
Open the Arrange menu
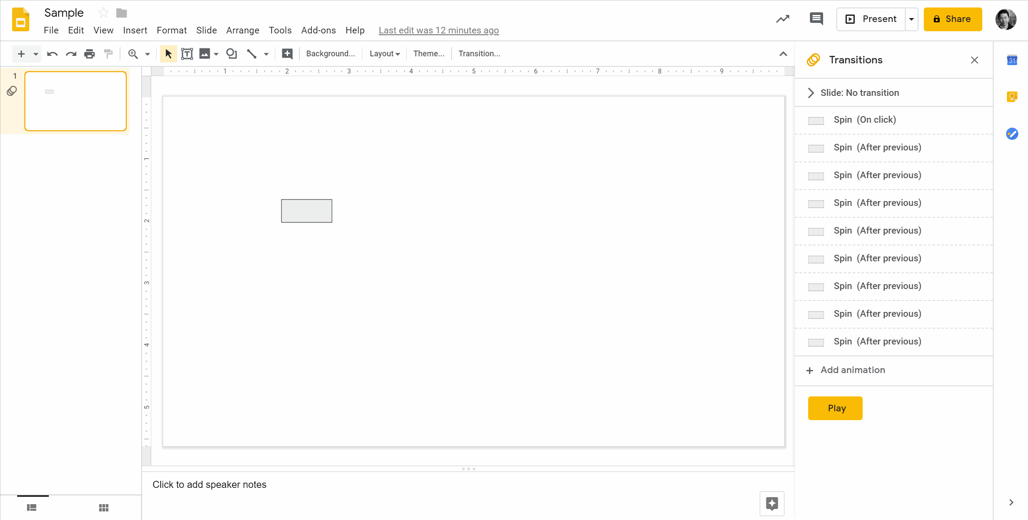click(x=243, y=30)
